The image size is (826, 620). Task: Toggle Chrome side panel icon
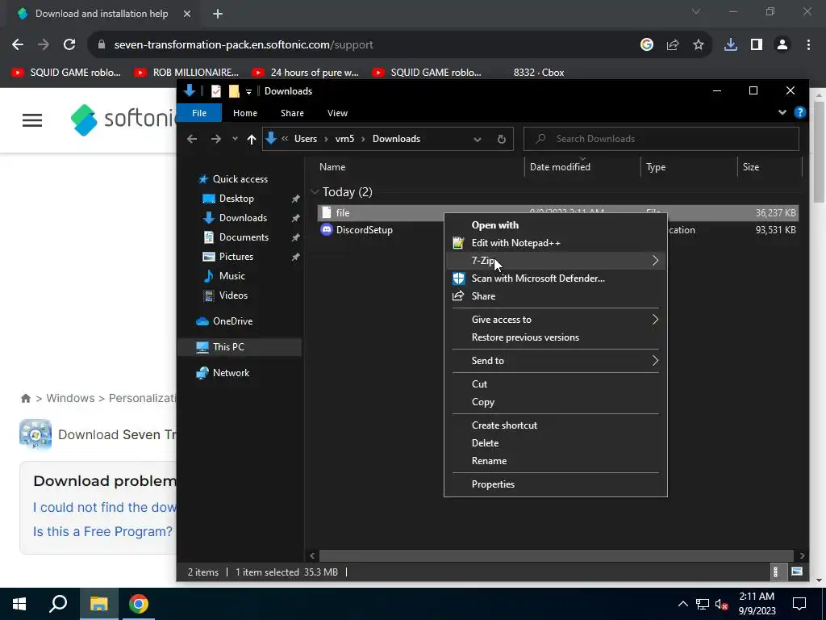pos(757,45)
